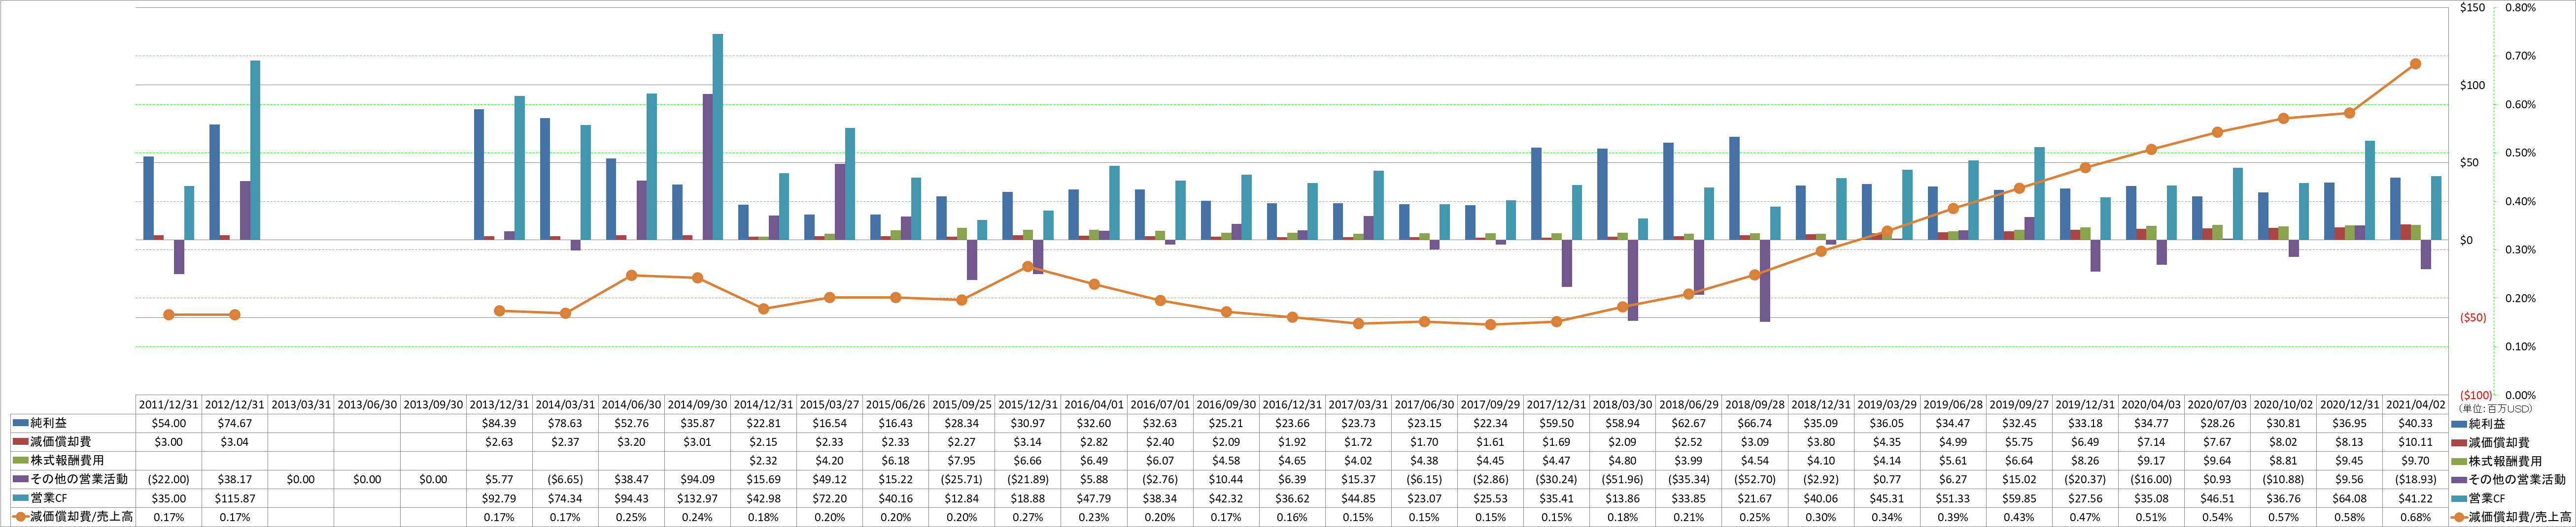
Task: Click the net income cell $84.39
Action: [499, 423]
